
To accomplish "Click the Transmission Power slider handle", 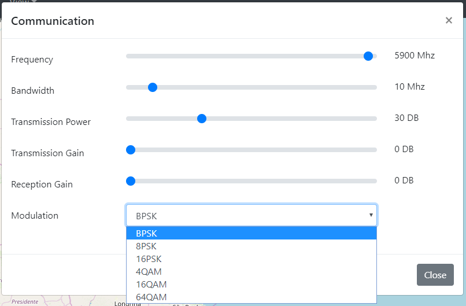I will 202,119.
